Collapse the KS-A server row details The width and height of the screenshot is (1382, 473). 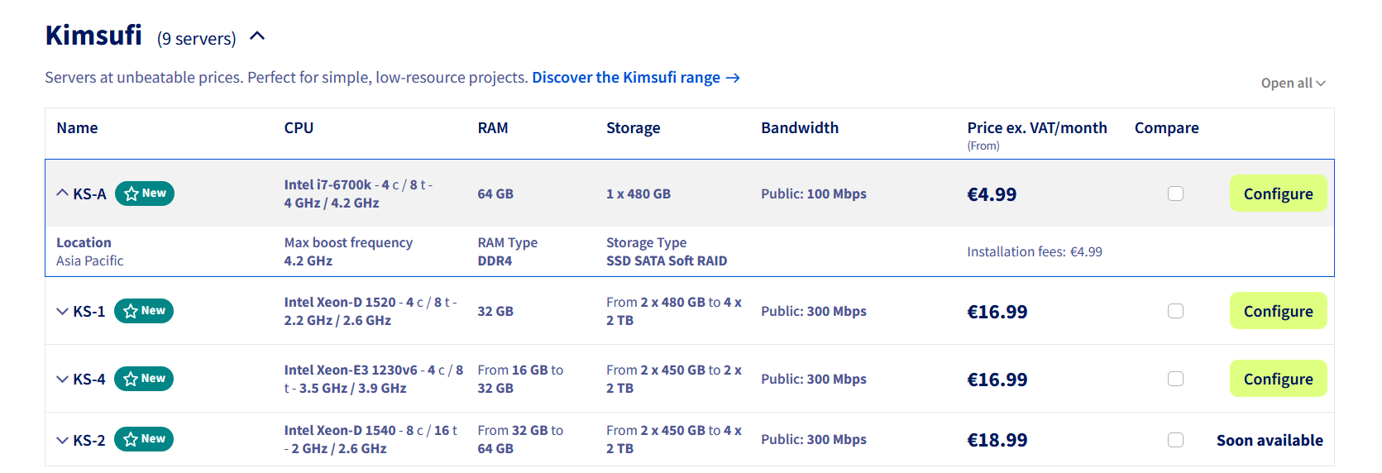pos(62,193)
